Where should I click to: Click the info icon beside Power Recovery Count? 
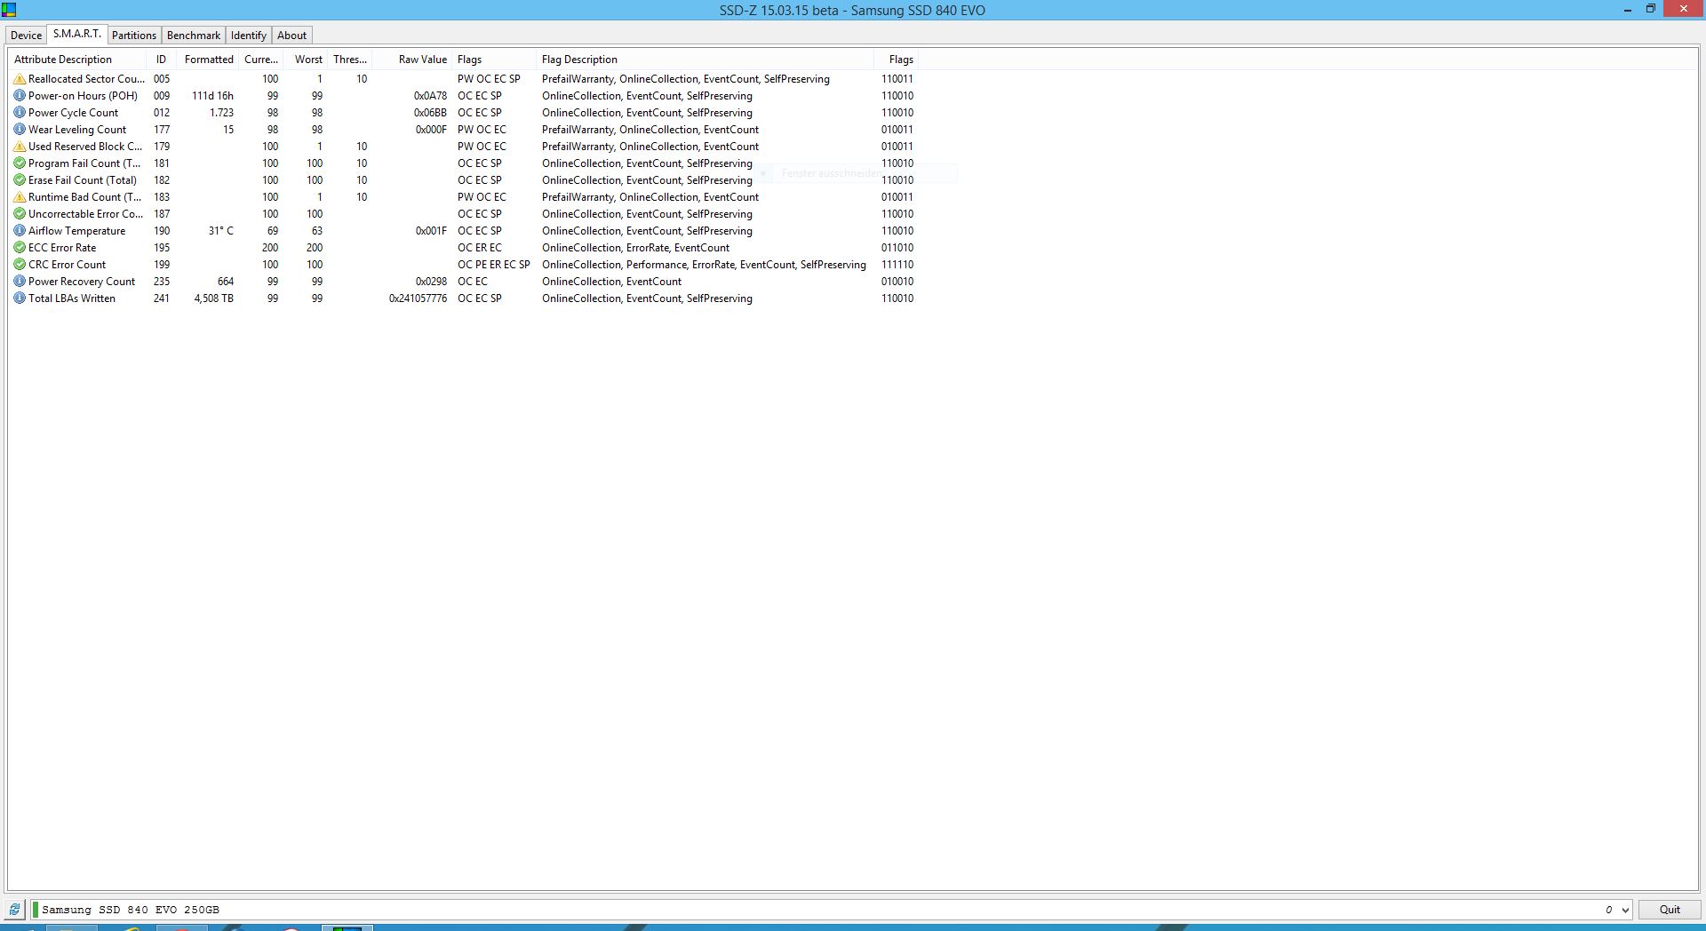click(20, 282)
